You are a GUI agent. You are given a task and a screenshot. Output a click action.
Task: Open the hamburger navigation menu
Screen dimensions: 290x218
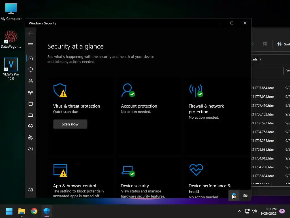tap(31, 45)
